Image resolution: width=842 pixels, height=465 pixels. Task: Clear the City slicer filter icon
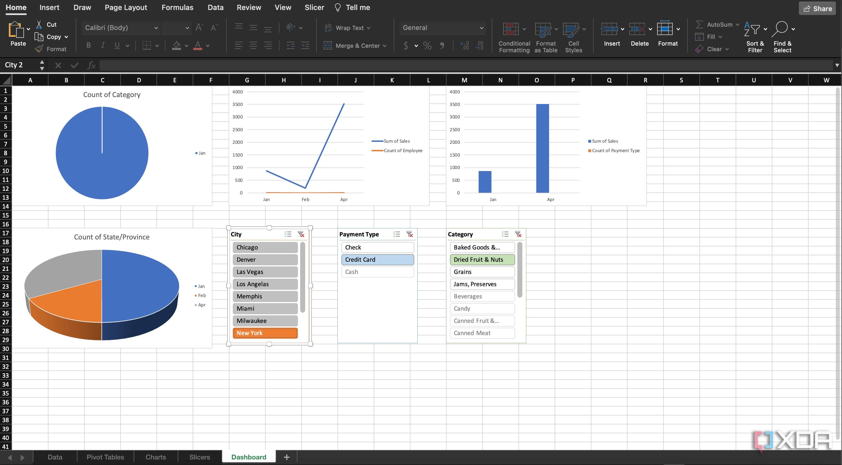pos(301,234)
